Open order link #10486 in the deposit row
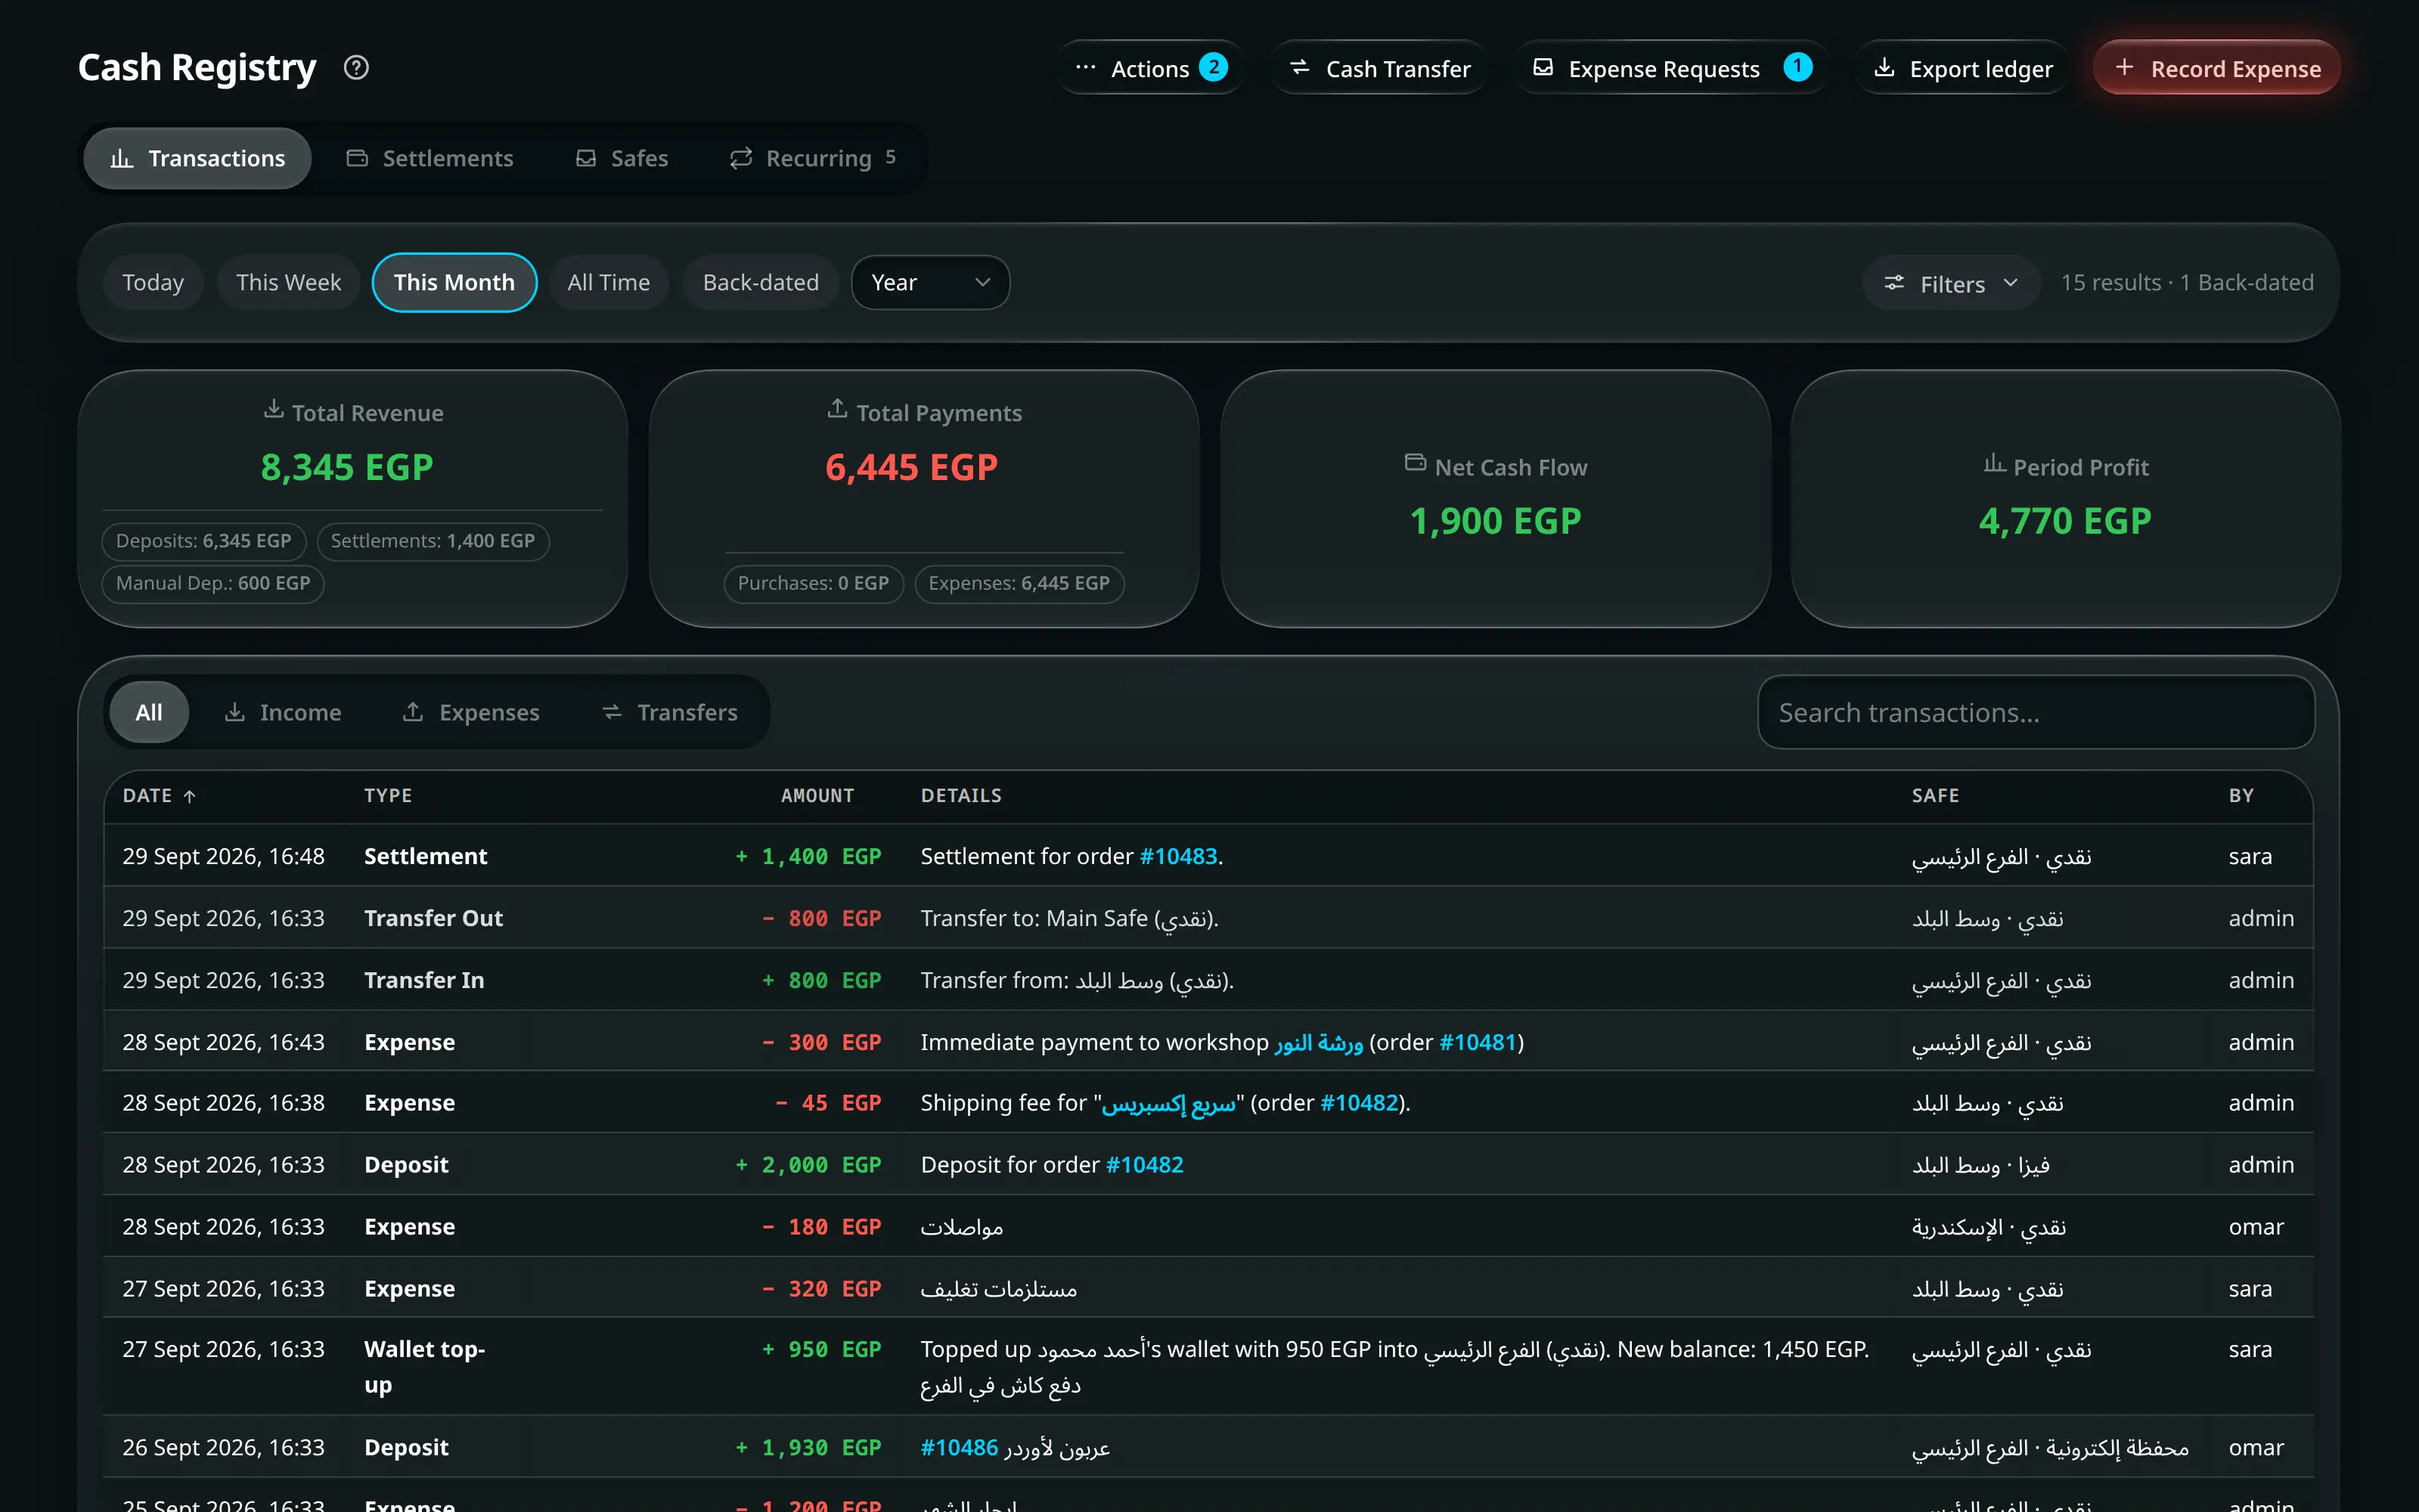The height and width of the screenshot is (1512, 2419). [959, 1448]
